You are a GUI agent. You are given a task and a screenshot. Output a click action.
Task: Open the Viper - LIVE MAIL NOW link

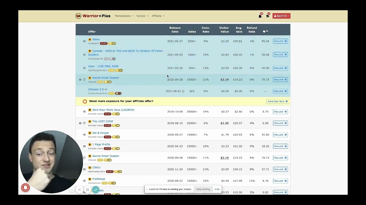(x=103, y=66)
